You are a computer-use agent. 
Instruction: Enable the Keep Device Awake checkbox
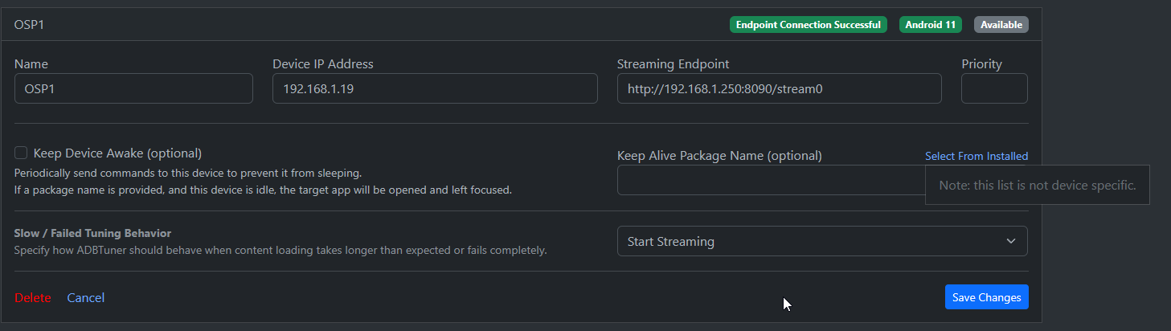pyautogui.click(x=21, y=153)
